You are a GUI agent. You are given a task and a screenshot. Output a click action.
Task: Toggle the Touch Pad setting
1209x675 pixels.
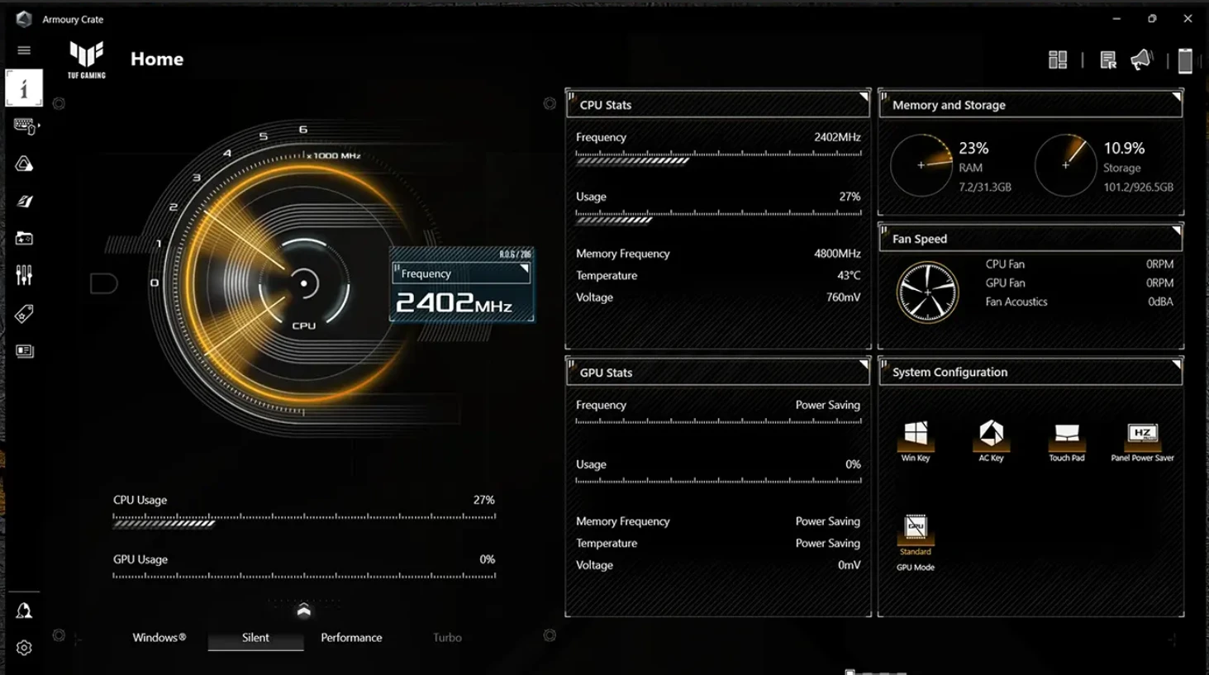pos(1067,442)
